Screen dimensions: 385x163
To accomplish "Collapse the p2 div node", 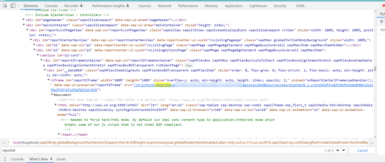I will [34, 50].
